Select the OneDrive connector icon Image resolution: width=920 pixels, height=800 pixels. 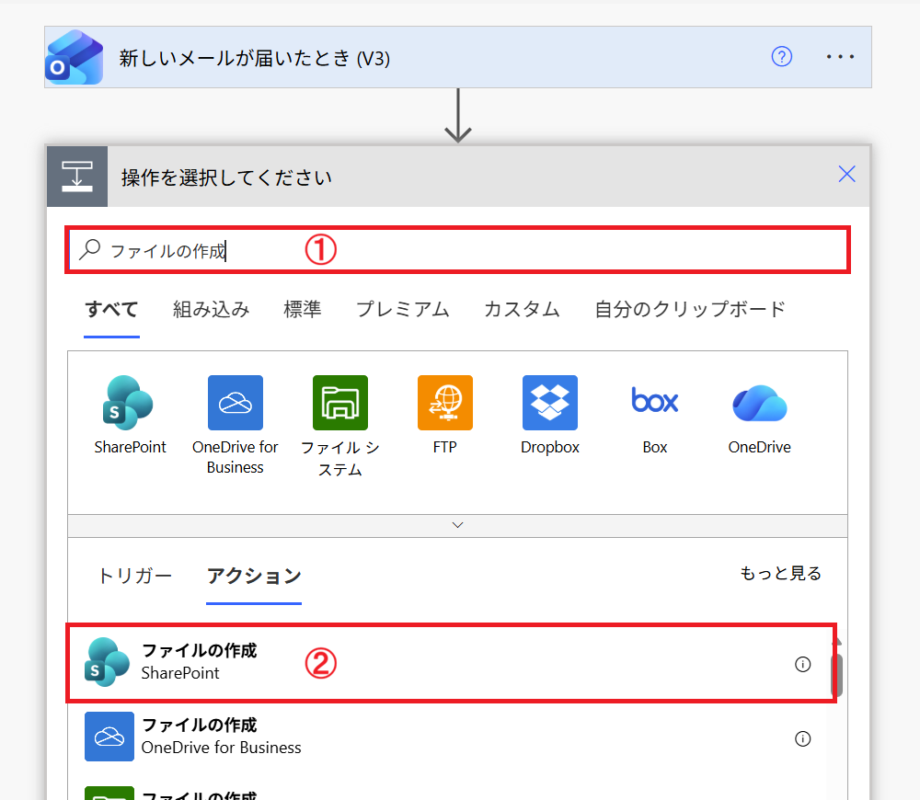[759, 402]
